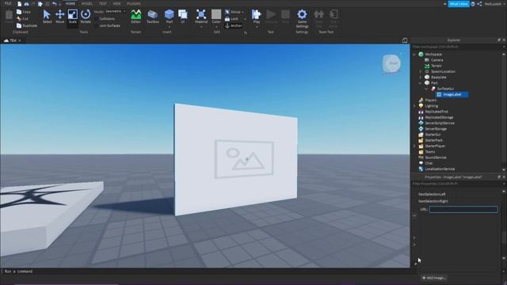Click the Cut clipboard icon
This screenshot has width=507, height=285.
pos(19,19)
